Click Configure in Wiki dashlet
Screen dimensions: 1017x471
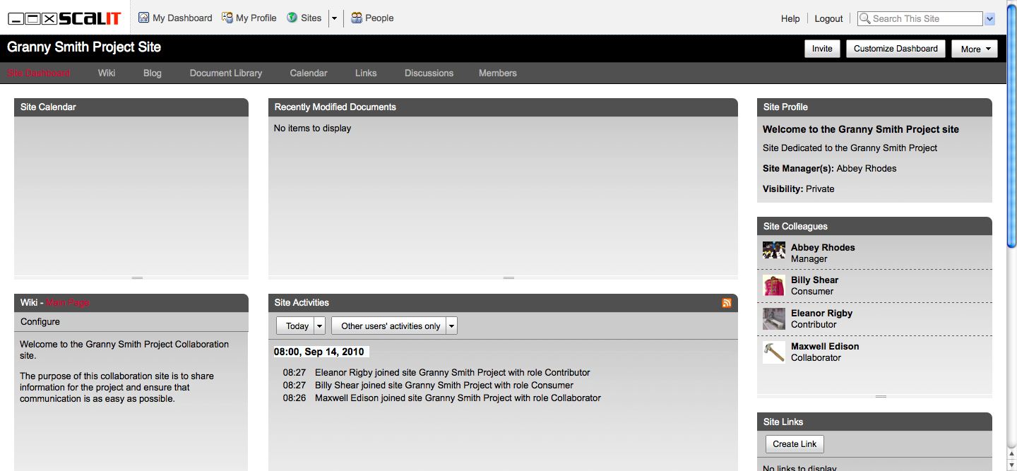(40, 321)
